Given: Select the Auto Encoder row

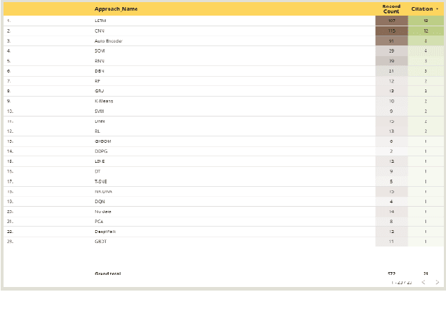Looking at the screenshot, I should click(x=108, y=41).
